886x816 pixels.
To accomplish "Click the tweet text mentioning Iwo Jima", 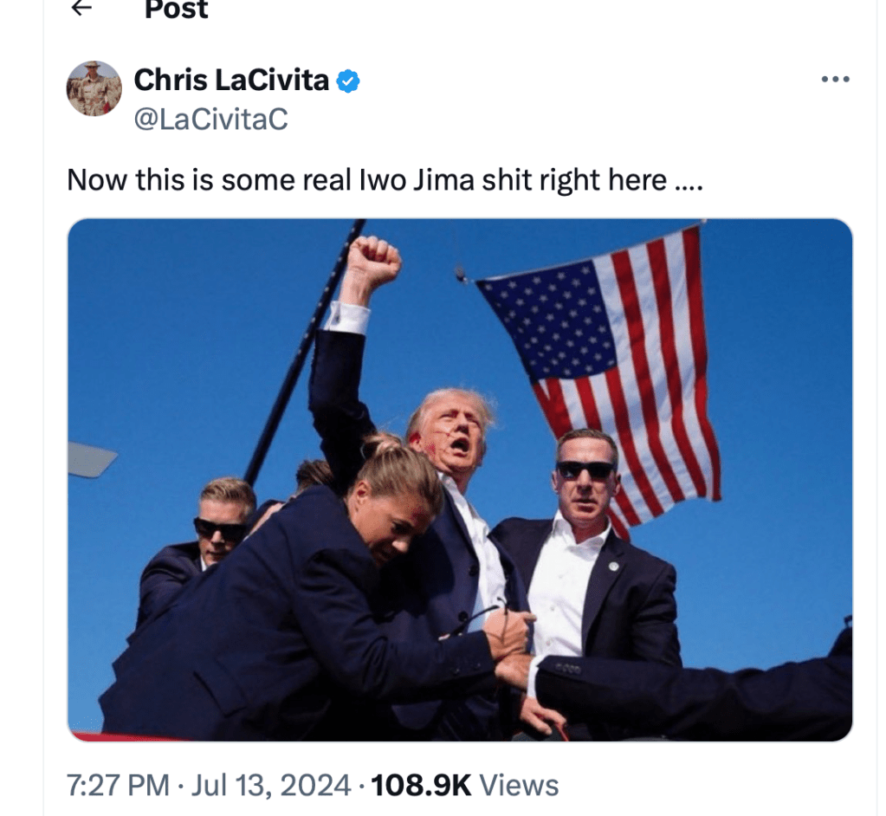I will click(x=385, y=180).
